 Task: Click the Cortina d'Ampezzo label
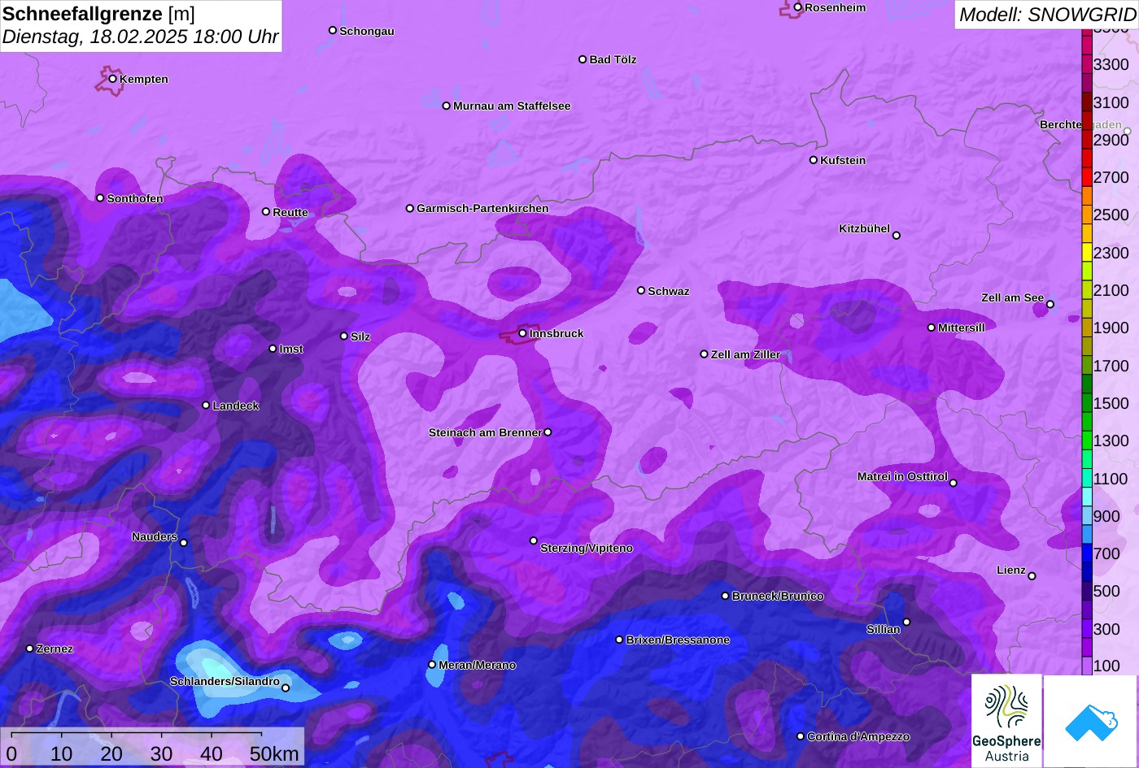coord(858,736)
